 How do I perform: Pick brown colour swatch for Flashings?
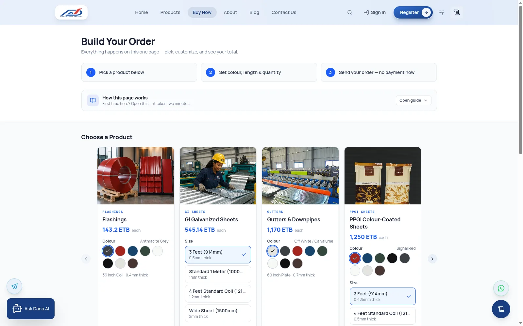click(133, 263)
